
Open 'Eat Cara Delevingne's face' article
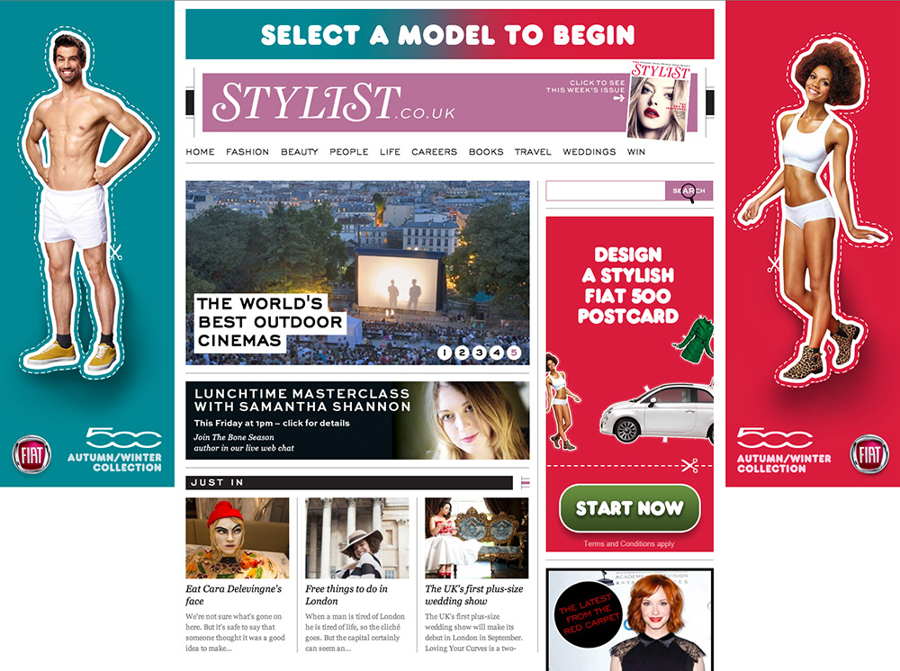[x=234, y=595]
